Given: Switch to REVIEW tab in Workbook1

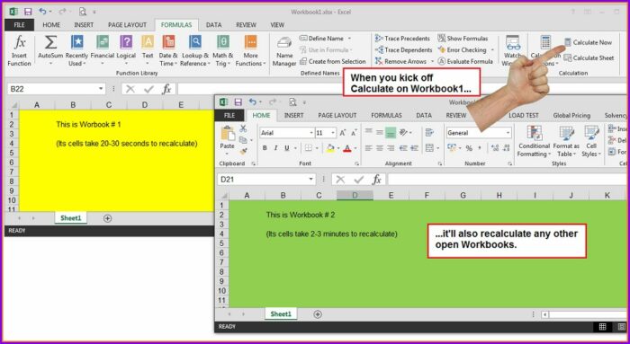Looking at the screenshot, I should point(246,25).
